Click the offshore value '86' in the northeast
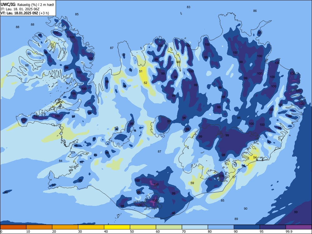This screenshot has height=234, width=312. tap(255, 11)
